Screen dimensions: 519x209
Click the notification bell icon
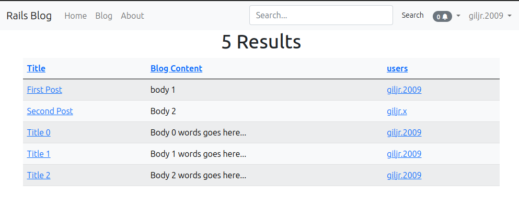click(445, 17)
